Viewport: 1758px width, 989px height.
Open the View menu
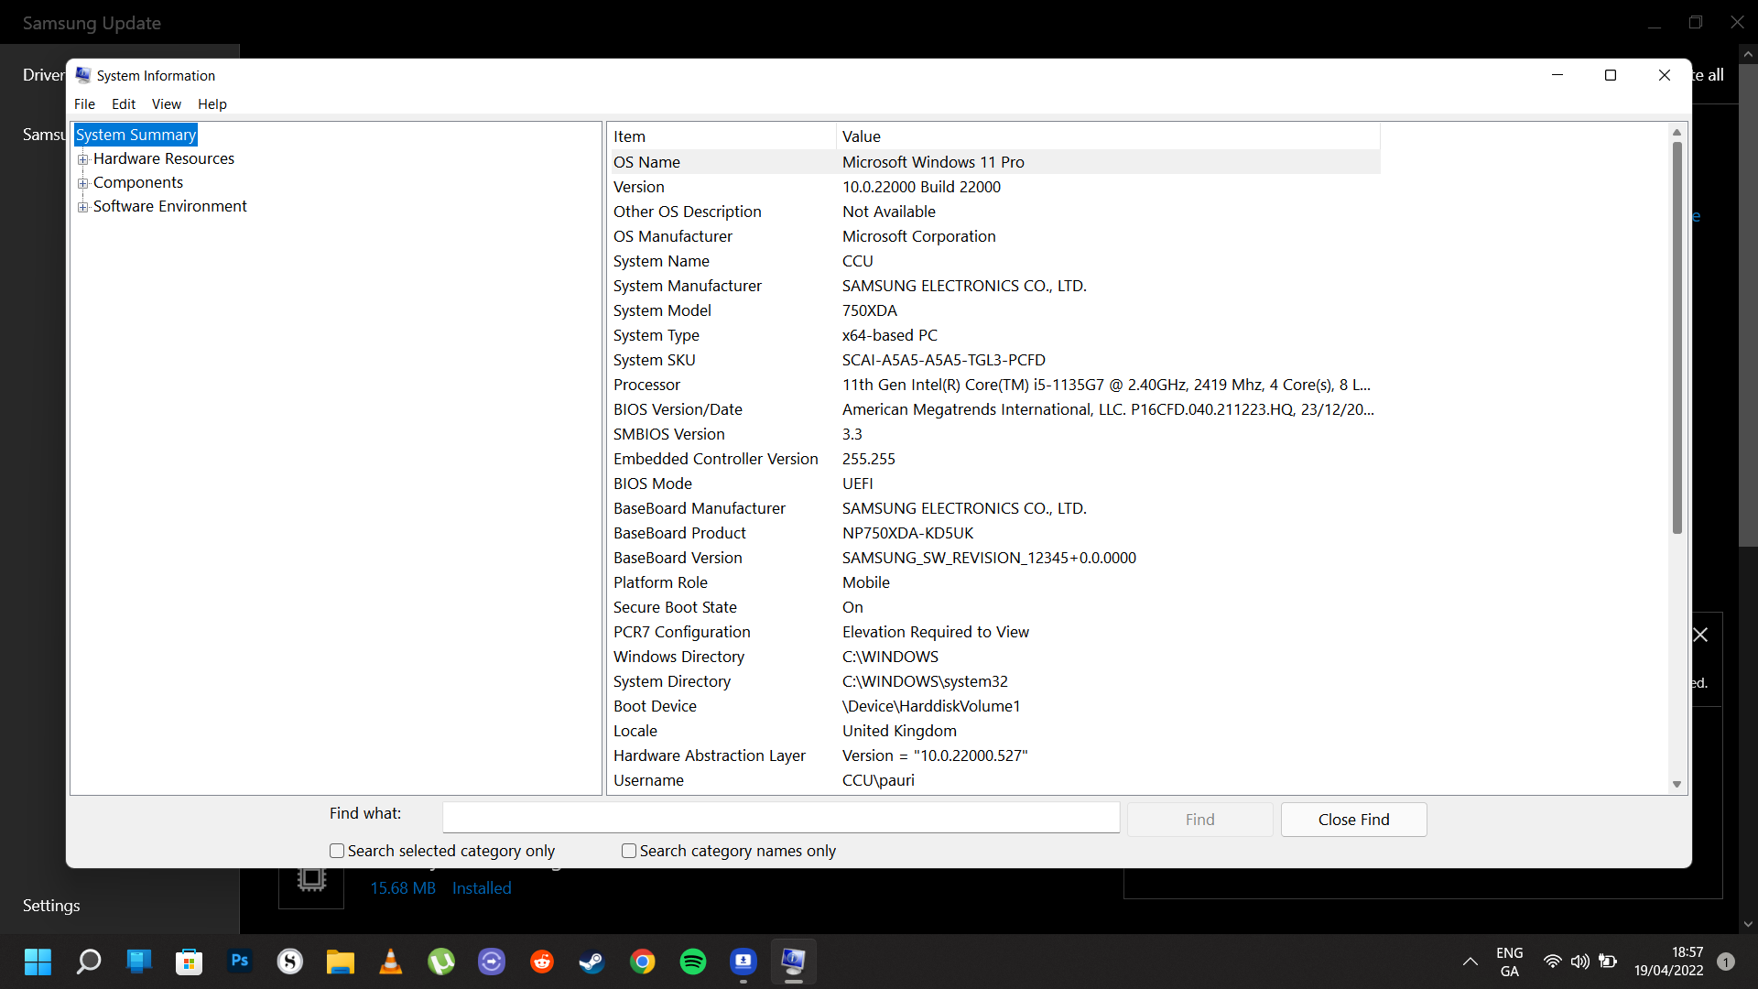[x=166, y=103]
